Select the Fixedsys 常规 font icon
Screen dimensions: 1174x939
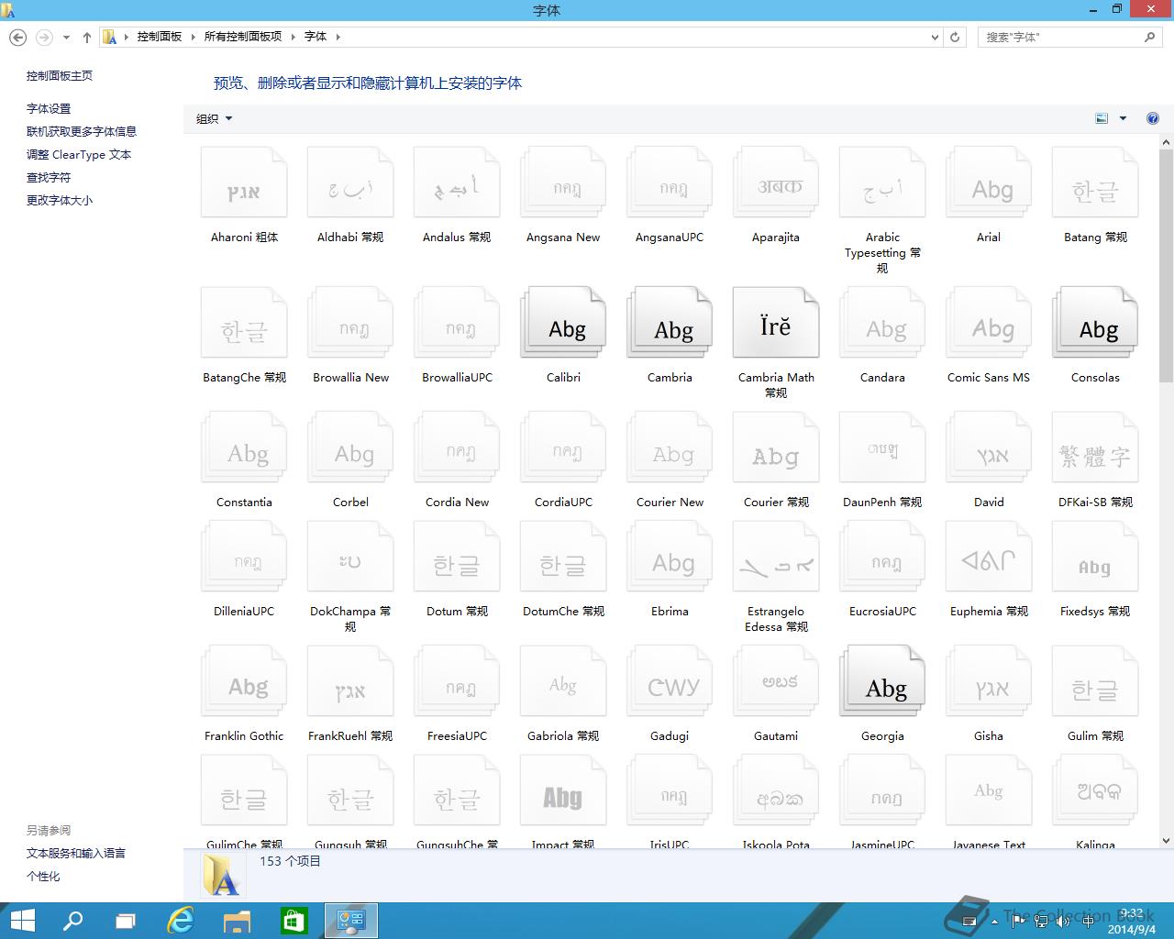(x=1095, y=557)
